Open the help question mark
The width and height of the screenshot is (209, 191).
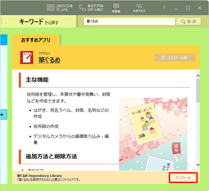164,8
